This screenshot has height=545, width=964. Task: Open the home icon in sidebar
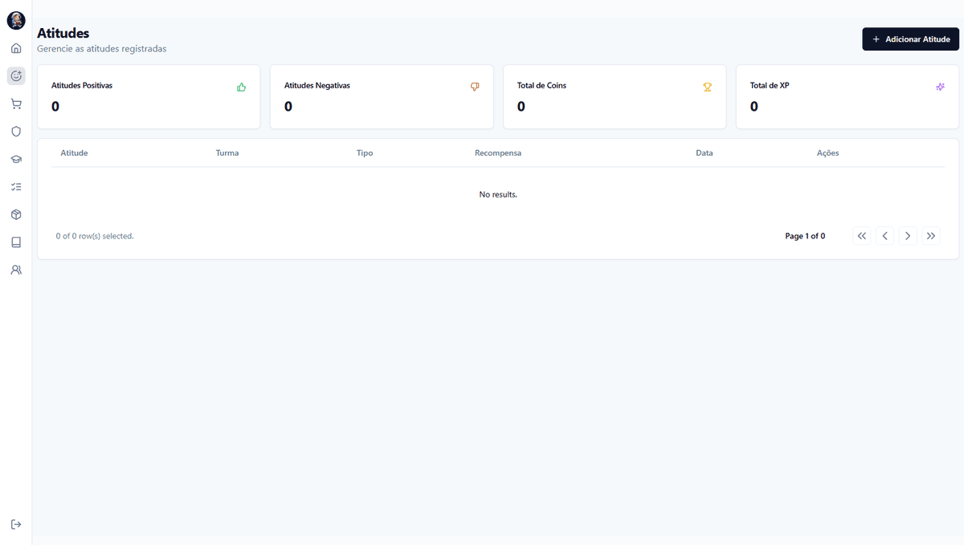coord(16,48)
